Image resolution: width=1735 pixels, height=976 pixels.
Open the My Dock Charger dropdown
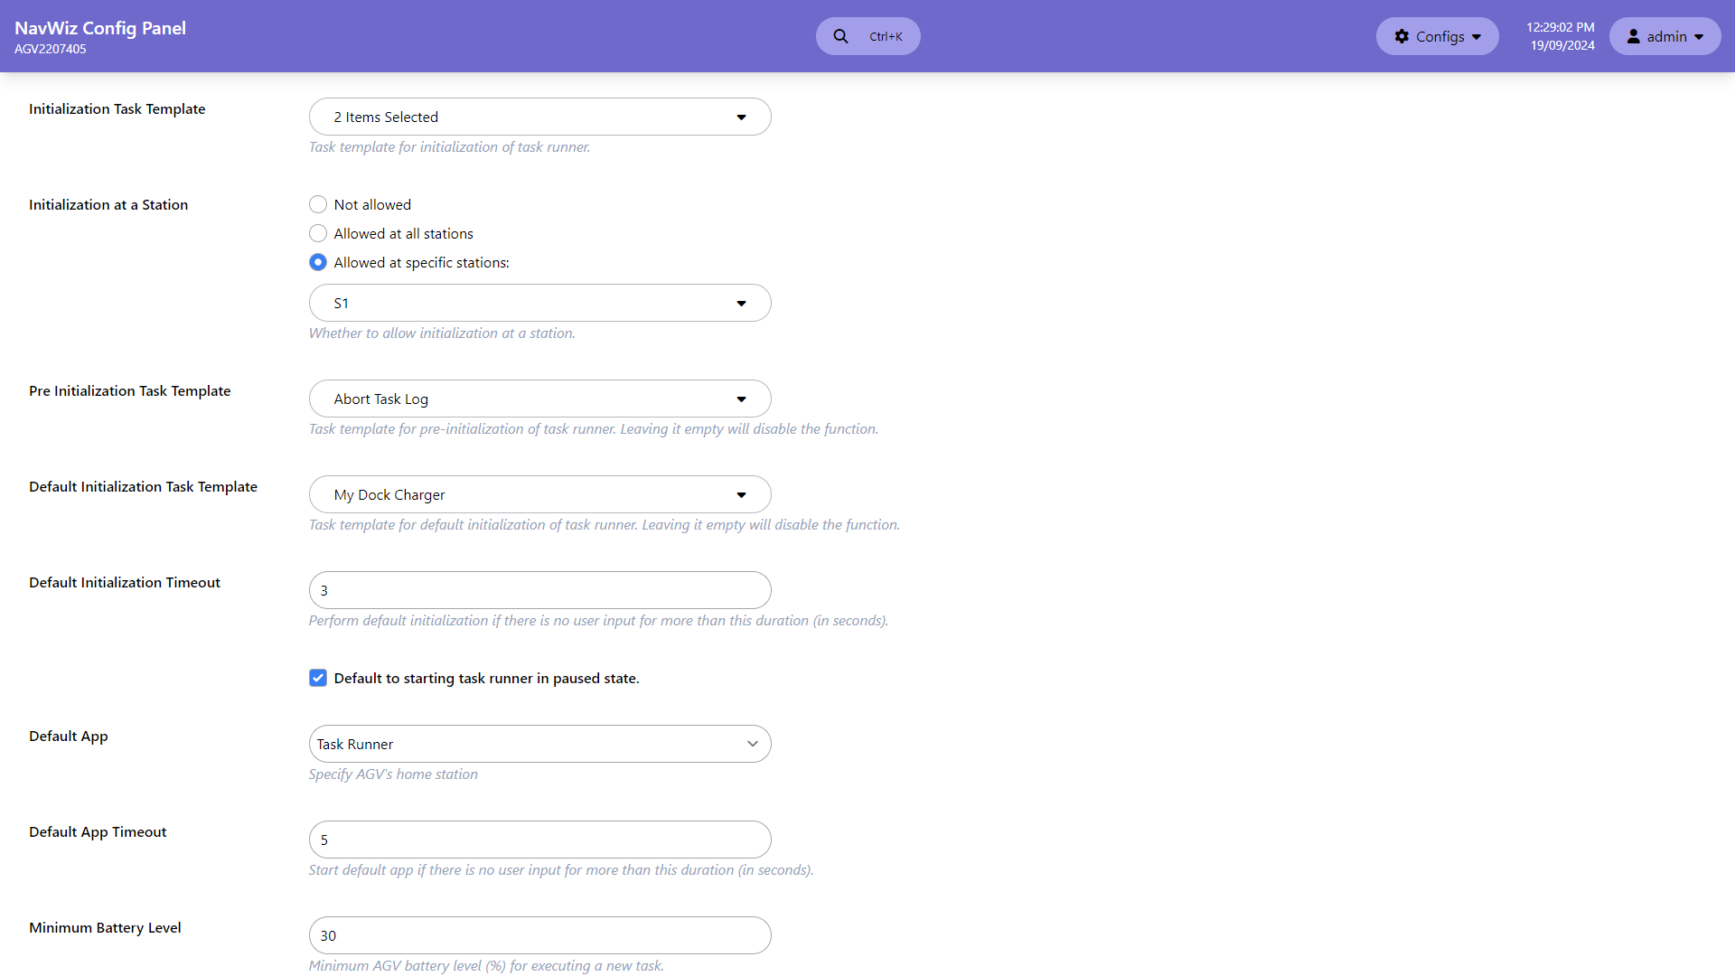pos(539,494)
